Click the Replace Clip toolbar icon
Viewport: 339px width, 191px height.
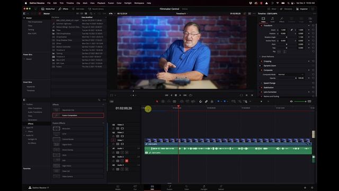(x=193, y=101)
